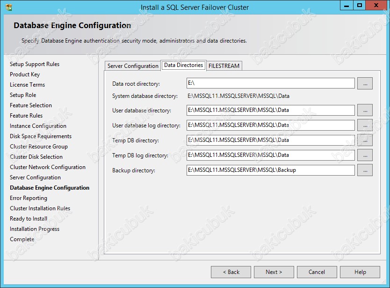Browse for User database log directory
Viewport: 390px width, 288px height.
click(365, 125)
